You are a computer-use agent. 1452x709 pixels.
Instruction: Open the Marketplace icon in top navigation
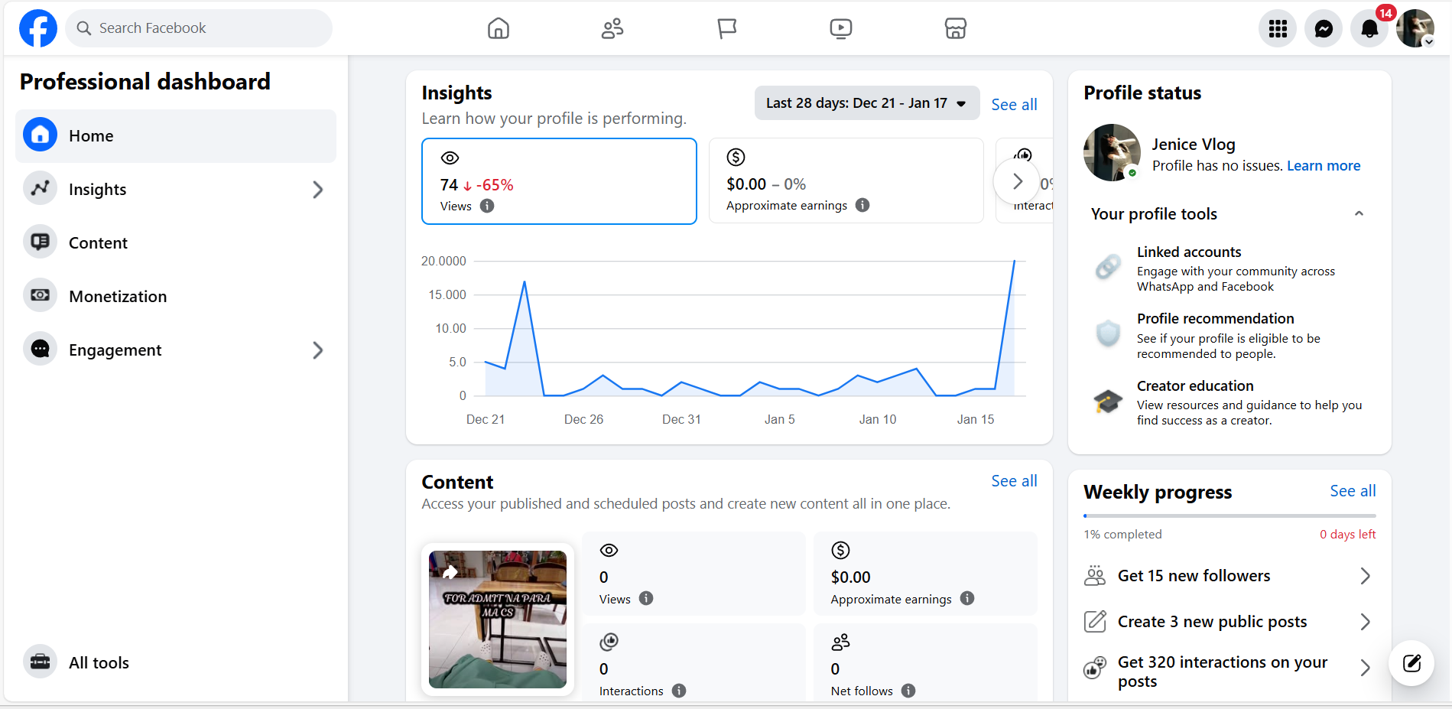point(956,28)
